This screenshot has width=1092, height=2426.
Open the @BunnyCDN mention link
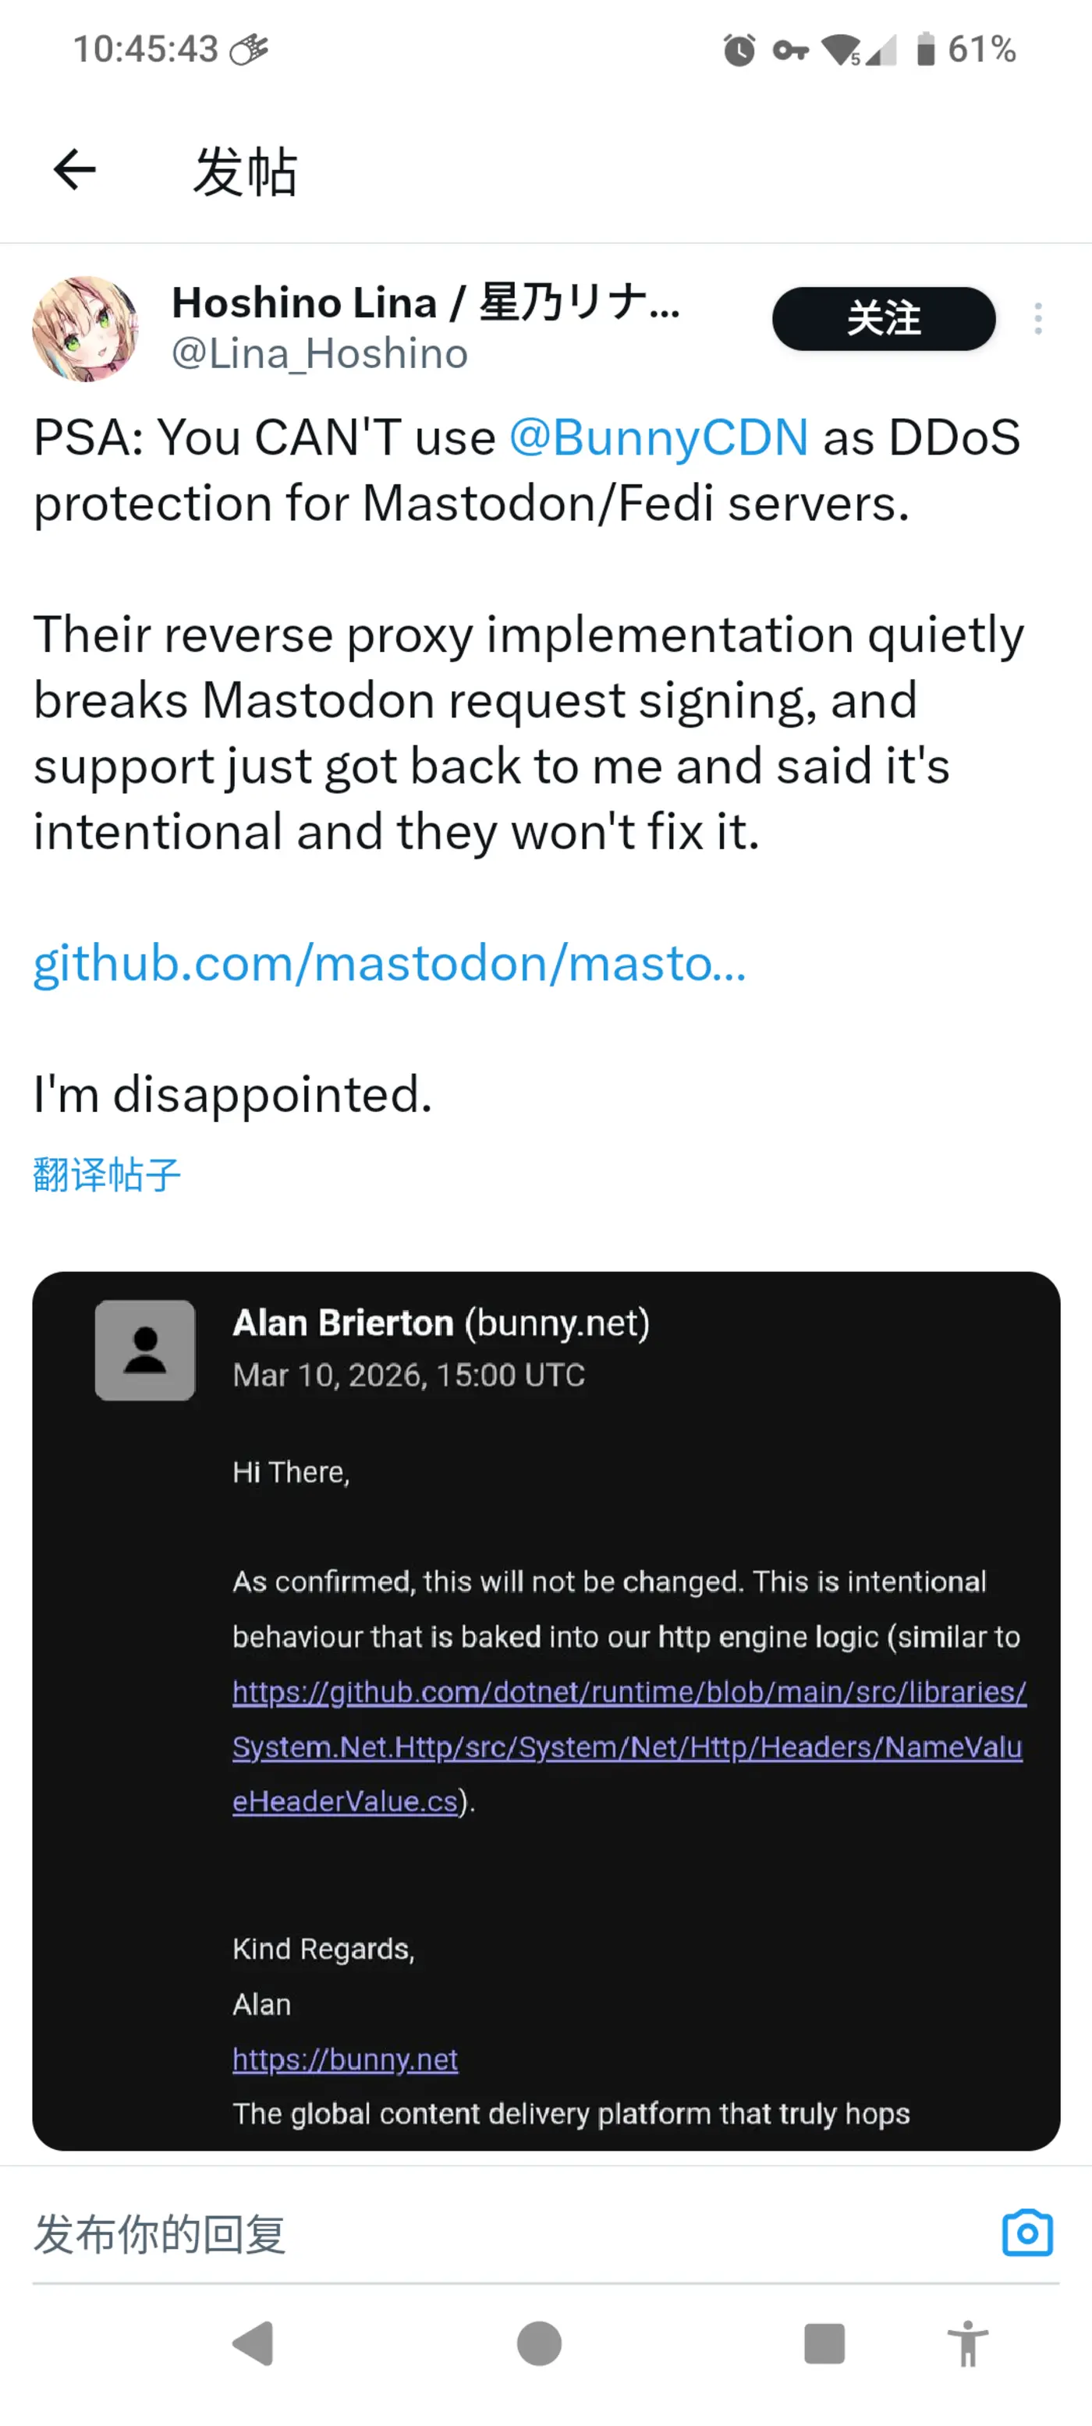point(657,438)
